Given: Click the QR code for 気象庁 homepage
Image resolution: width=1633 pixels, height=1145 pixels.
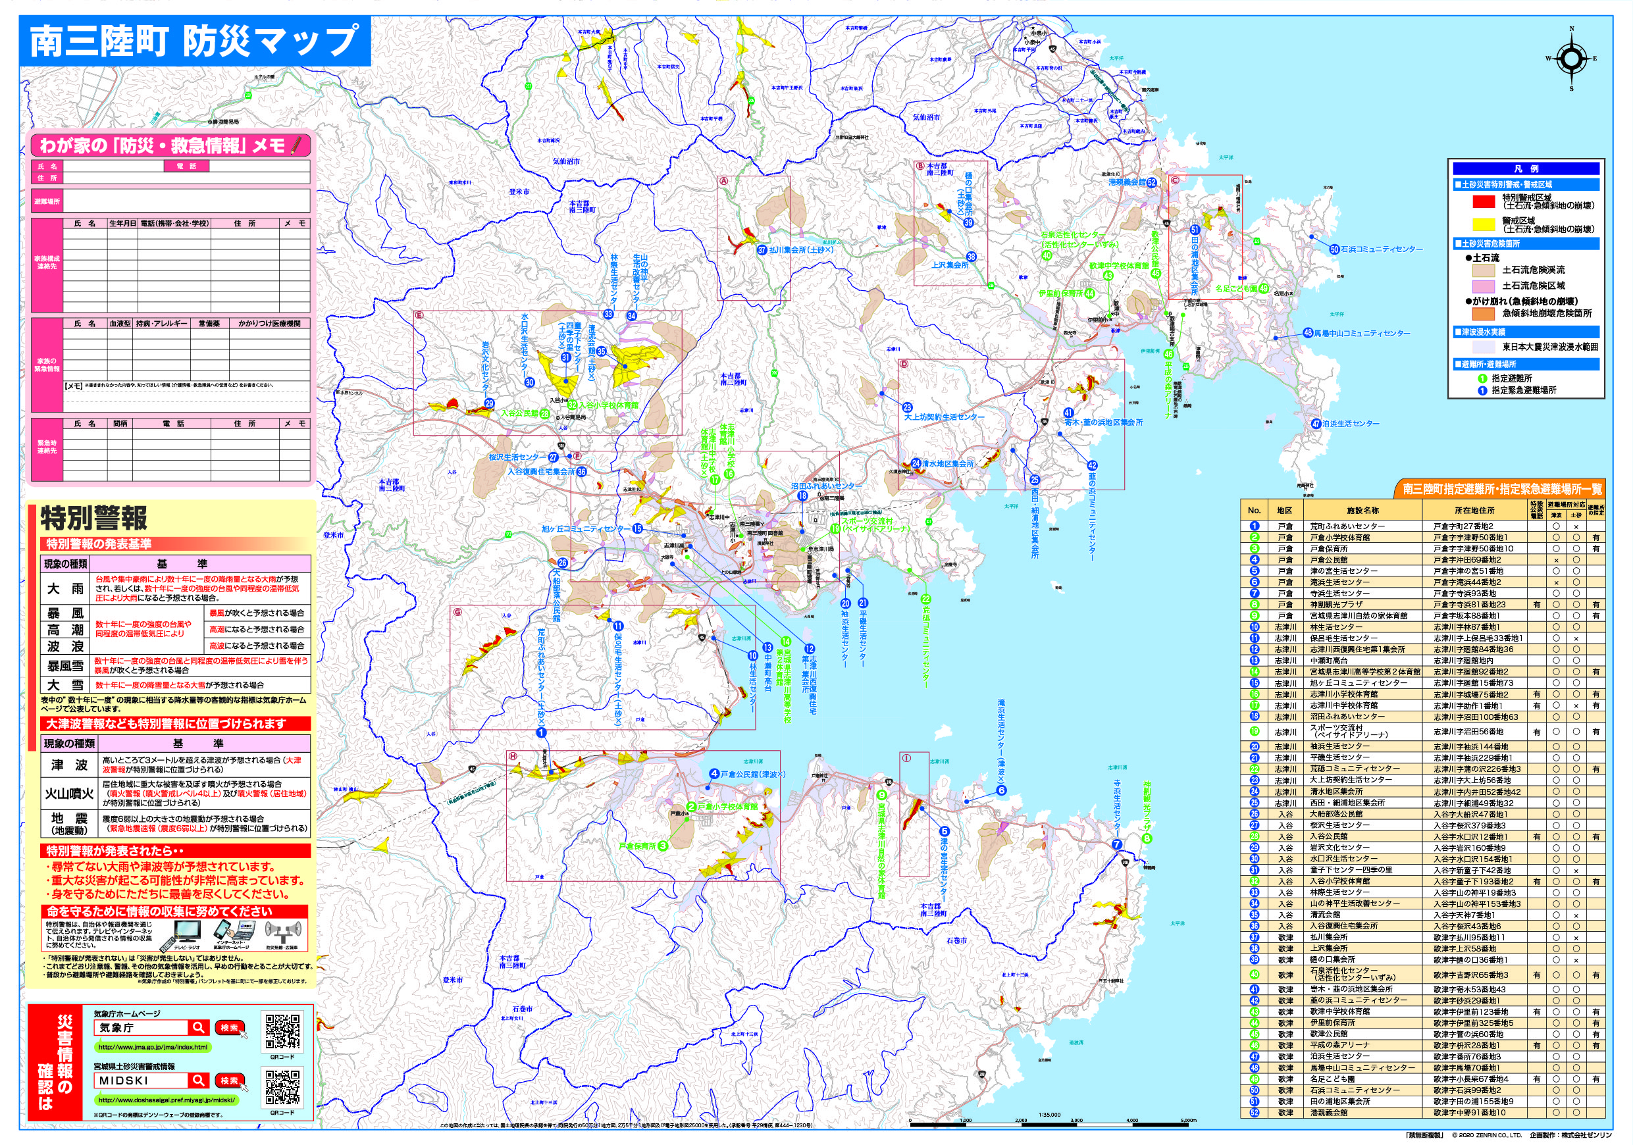Looking at the screenshot, I should click(x=282, y=1030).
